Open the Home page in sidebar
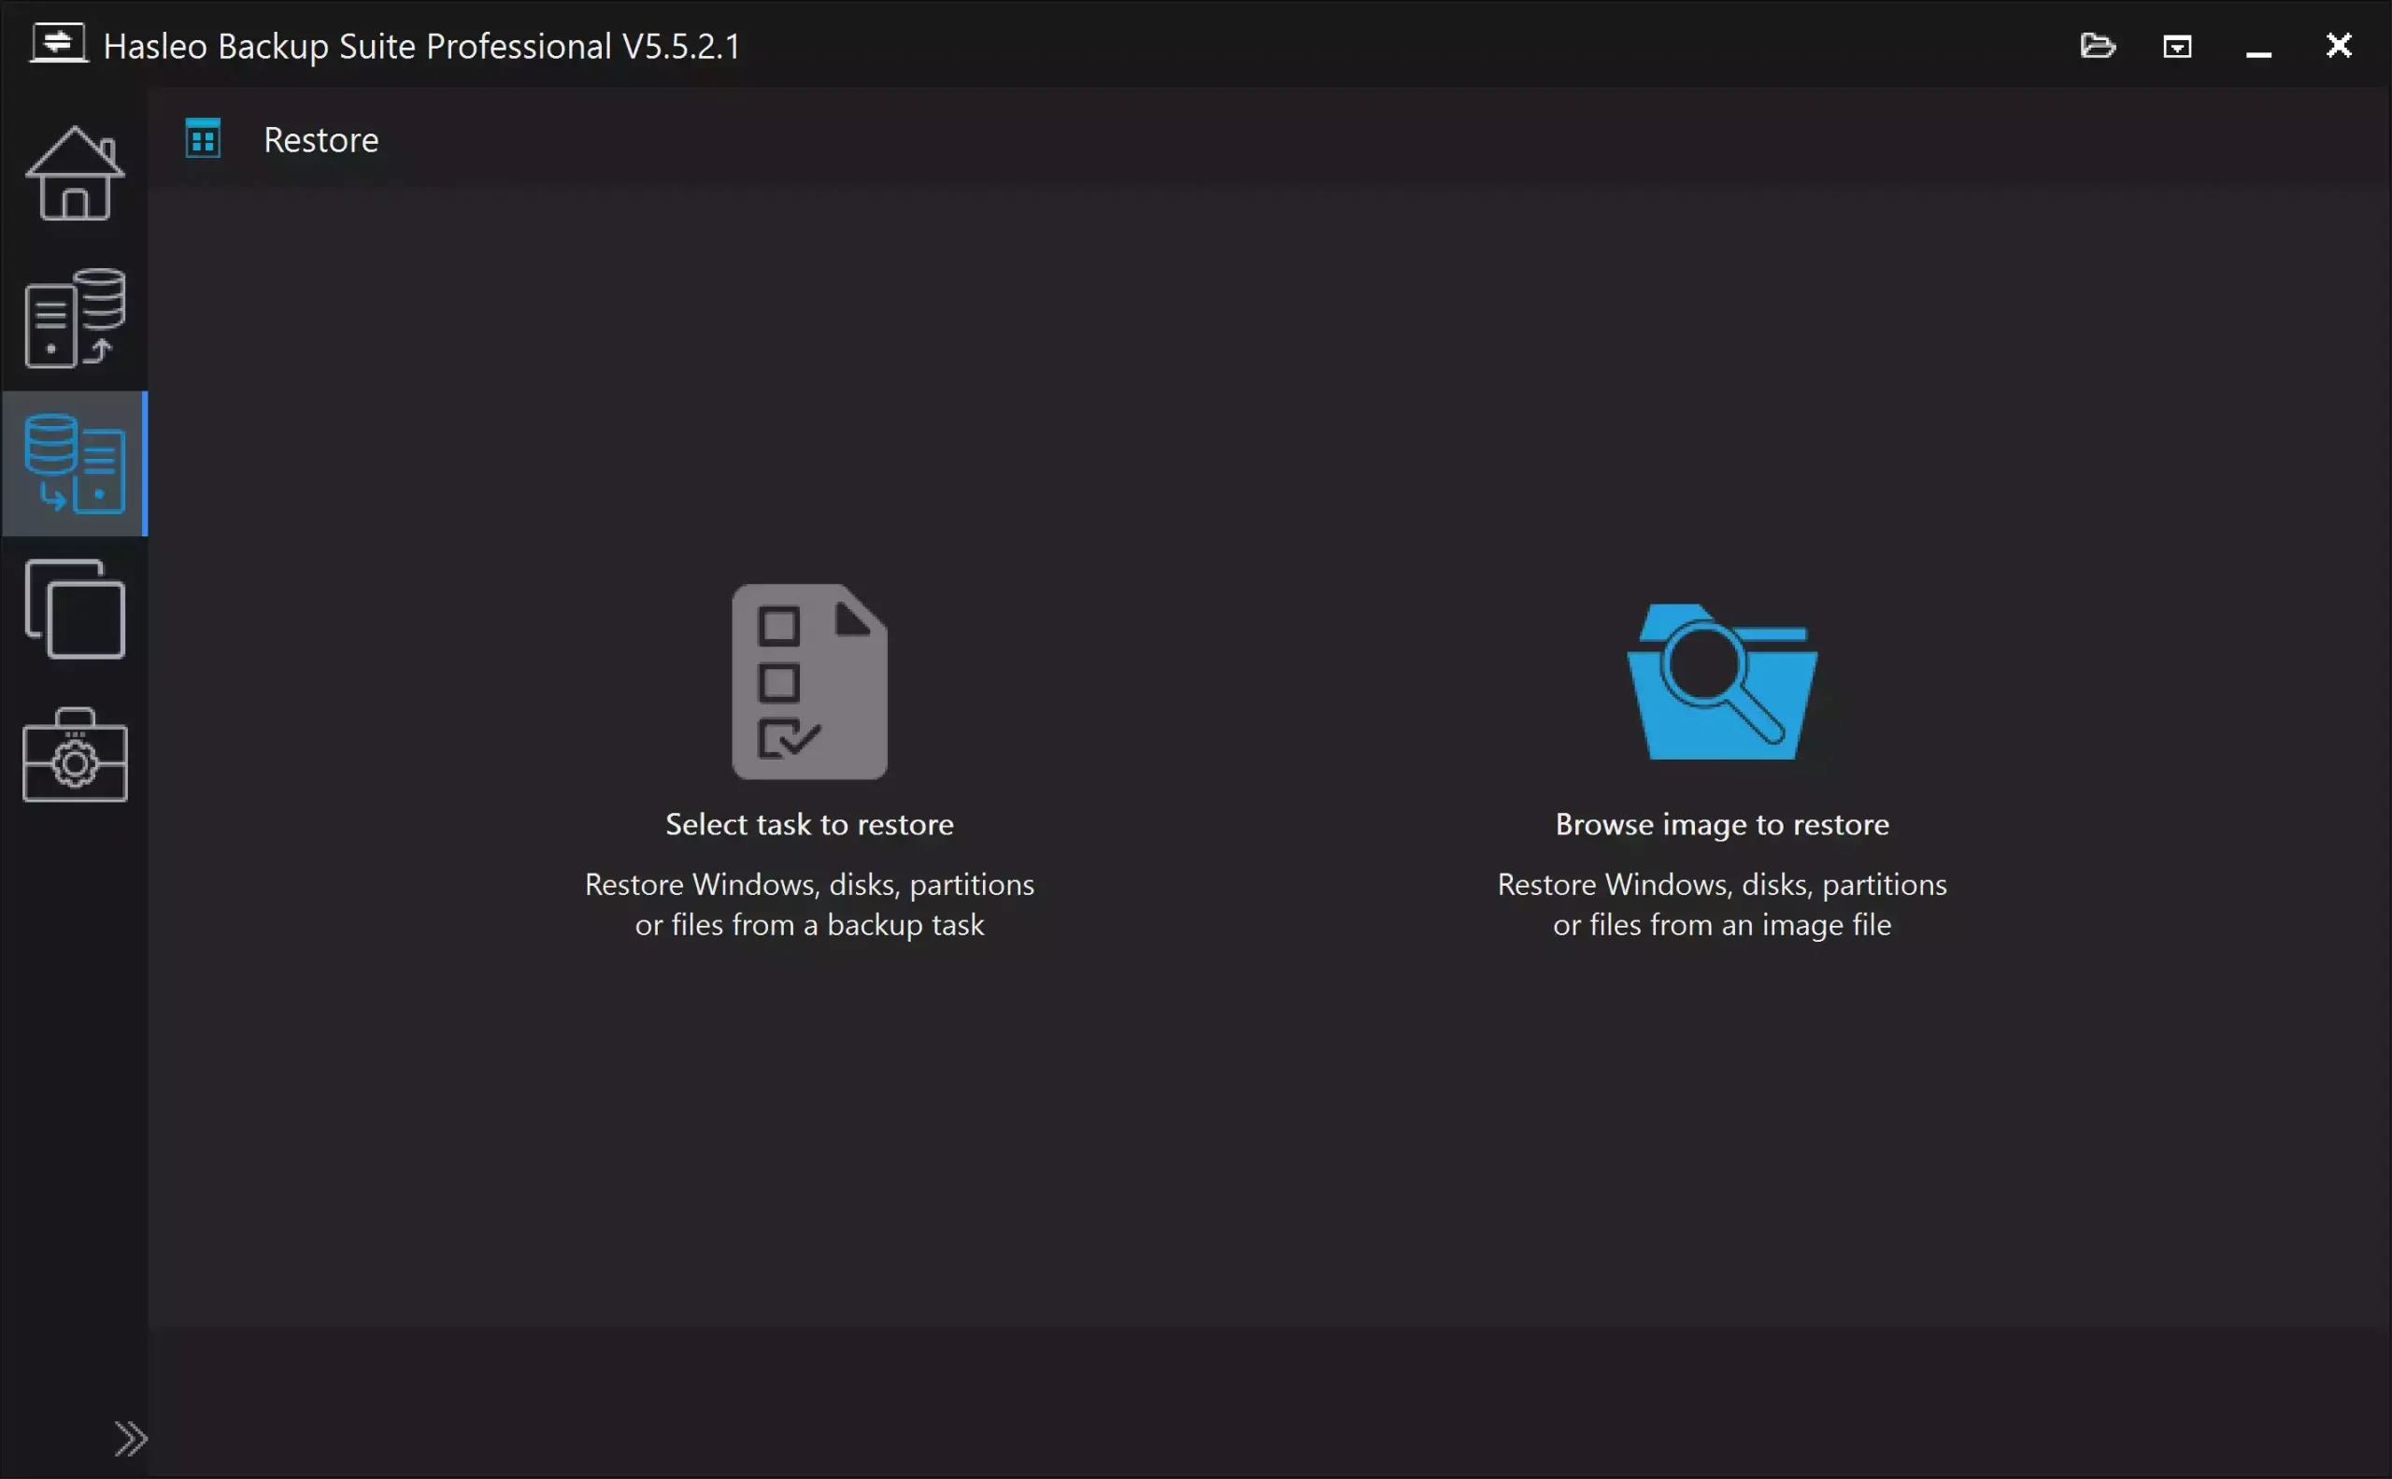Screen dimensions: 2392x1479 tap(75, 173)
